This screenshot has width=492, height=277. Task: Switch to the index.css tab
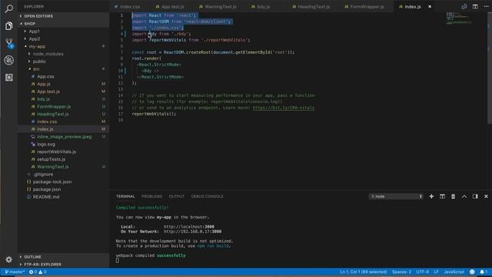click(x=130, y=7)
